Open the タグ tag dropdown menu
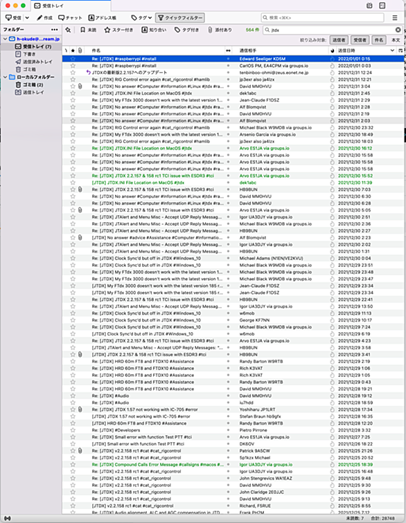406x523 pixels. point(141,18)
